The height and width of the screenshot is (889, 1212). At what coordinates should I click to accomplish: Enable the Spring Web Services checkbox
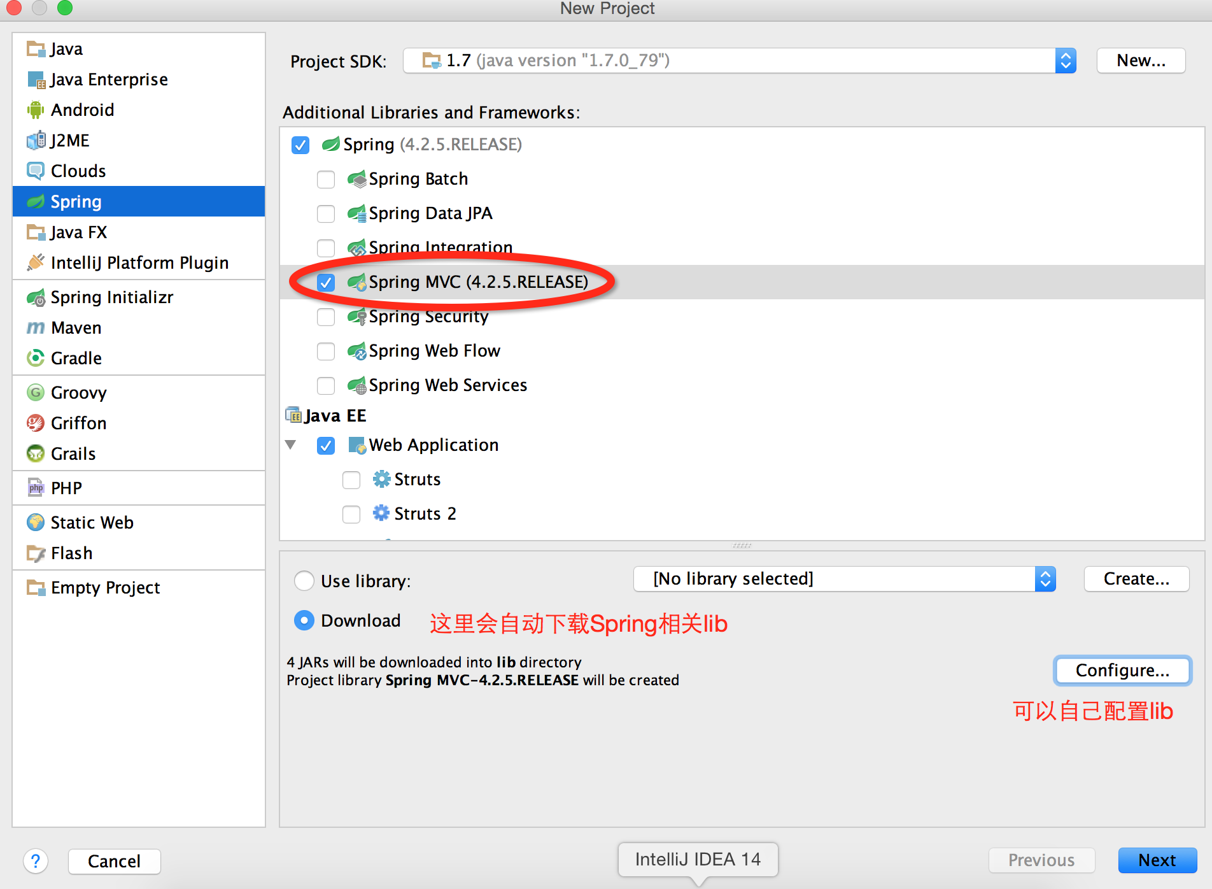pos(326,386)
